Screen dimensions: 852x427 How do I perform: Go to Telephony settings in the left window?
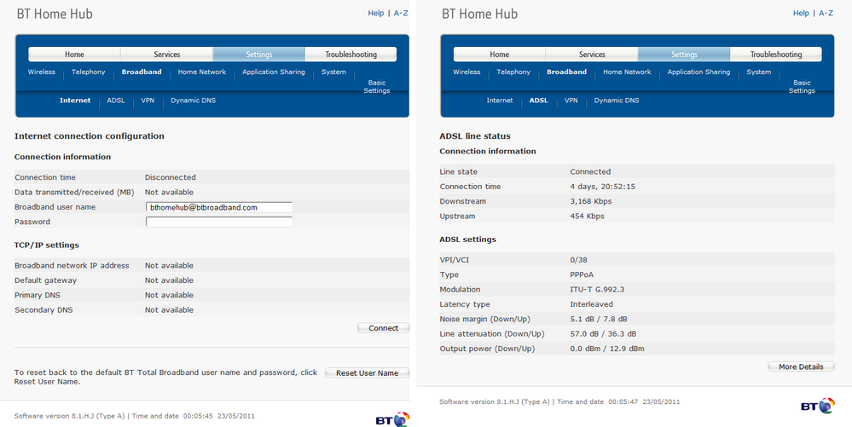89,72
